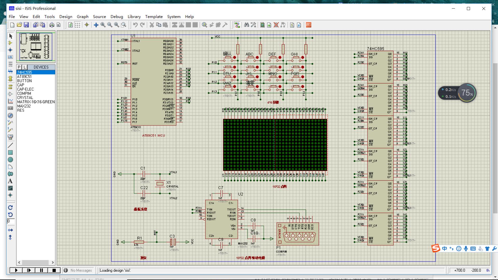The image size is (498, 280).
Task: Select the 2D Graphics Circle tool
Action: point(10,160)
